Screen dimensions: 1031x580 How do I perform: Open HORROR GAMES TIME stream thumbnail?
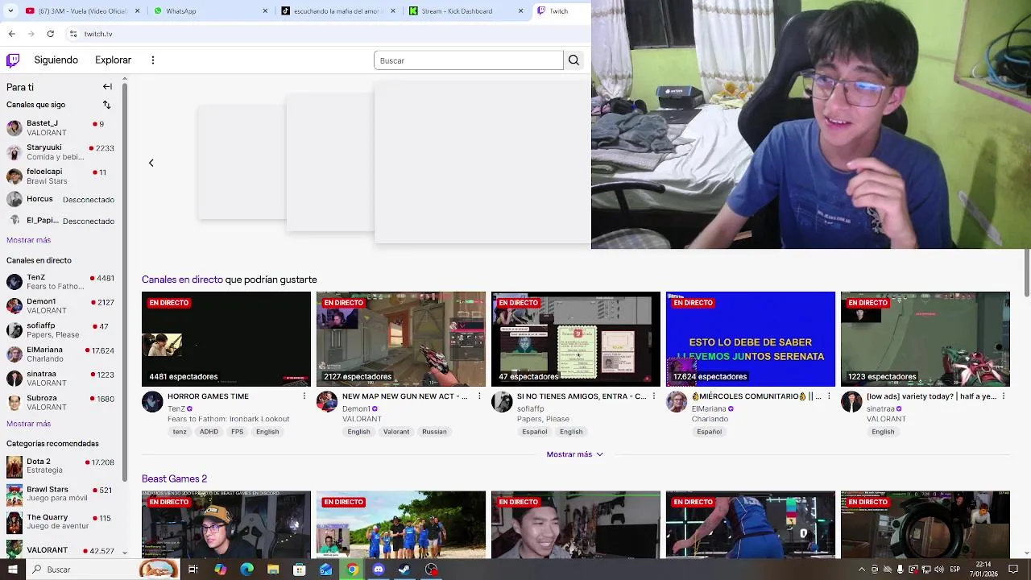point(226,339)
